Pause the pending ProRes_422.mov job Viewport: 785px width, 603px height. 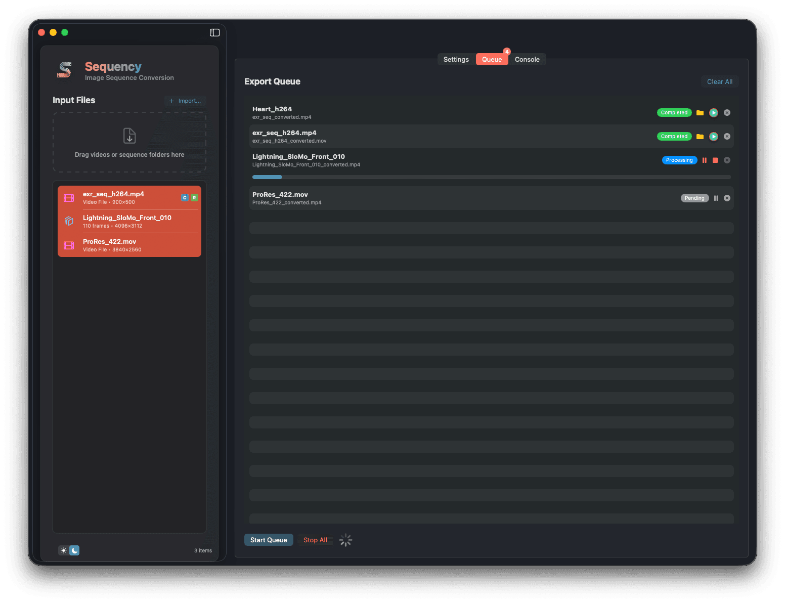(x=716, y=198)
